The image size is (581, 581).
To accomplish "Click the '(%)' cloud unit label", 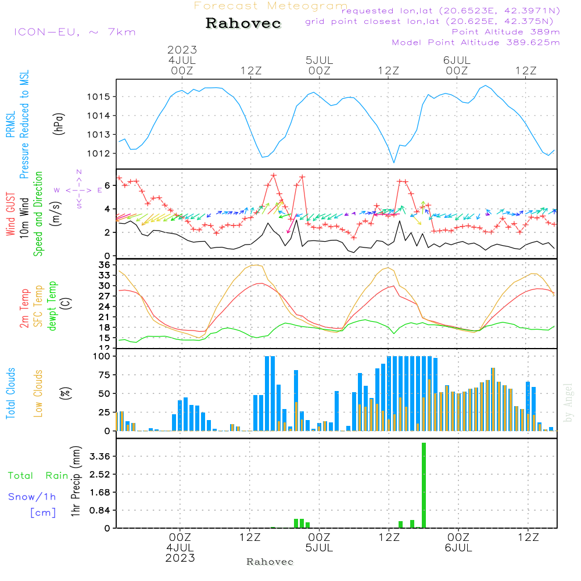I will (x=65, y=393).
